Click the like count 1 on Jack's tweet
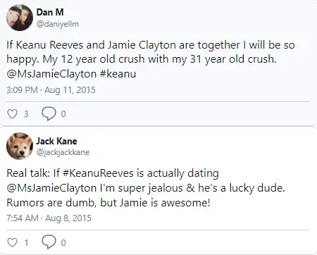Screen dimensions: 317x255 click(x=26, y=242)
